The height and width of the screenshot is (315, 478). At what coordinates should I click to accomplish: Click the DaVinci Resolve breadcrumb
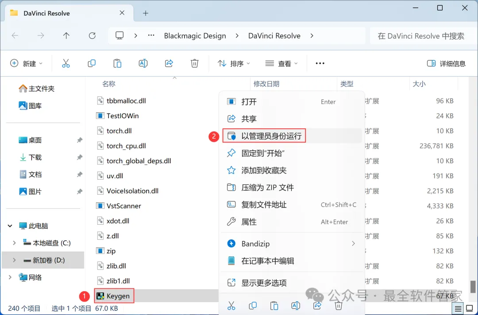[274, 36]
